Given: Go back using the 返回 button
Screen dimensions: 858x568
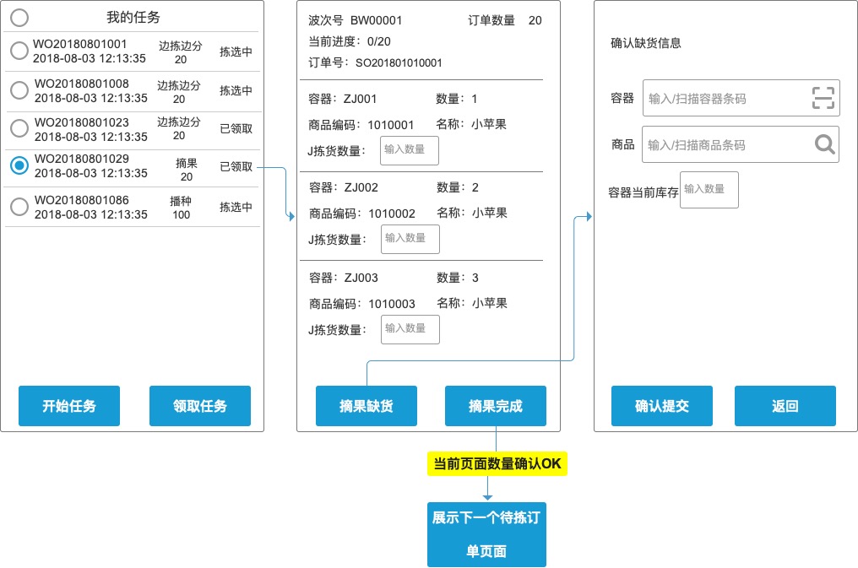Looking at the screenshot, I should coord(785,406).
